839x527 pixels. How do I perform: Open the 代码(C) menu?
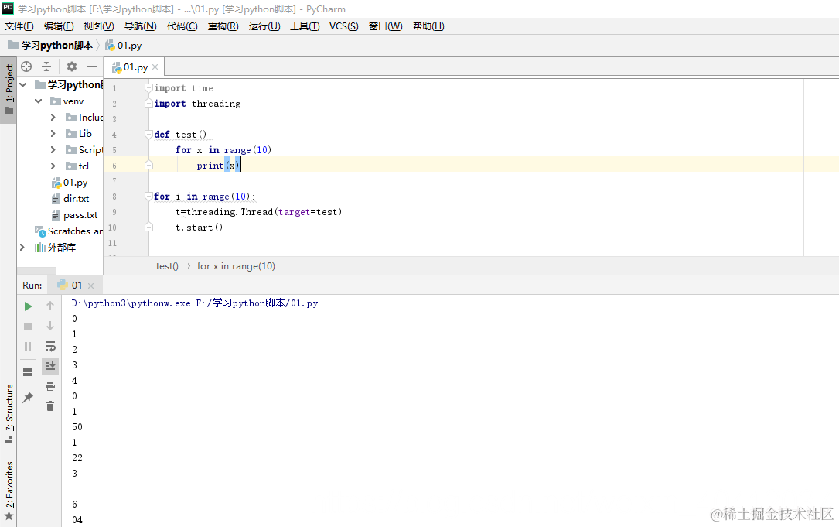point(182,26)
